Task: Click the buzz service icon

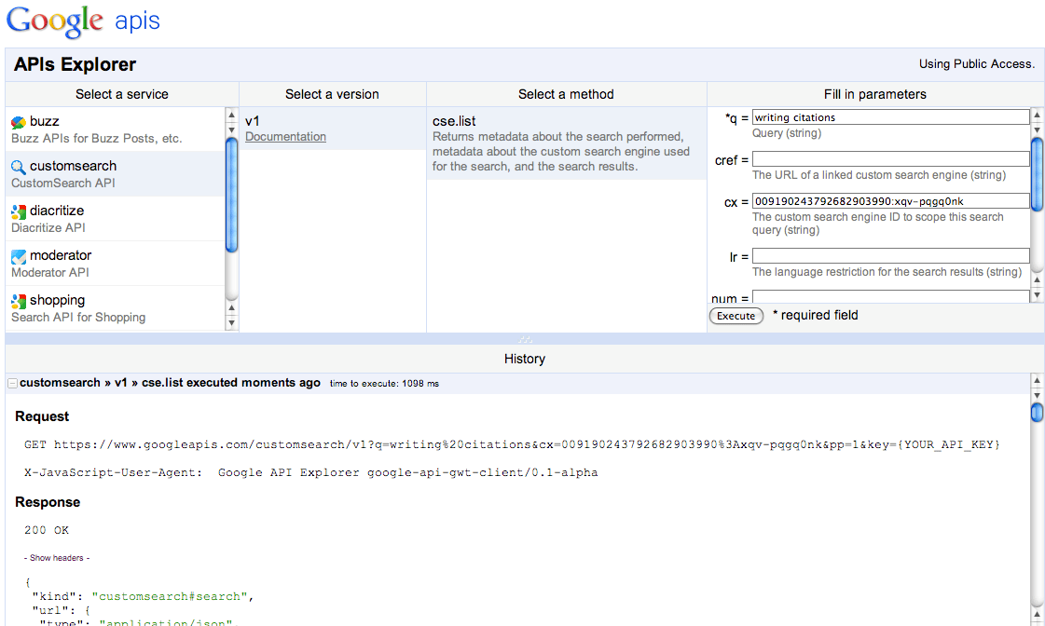Action: [x=19, y=122]
